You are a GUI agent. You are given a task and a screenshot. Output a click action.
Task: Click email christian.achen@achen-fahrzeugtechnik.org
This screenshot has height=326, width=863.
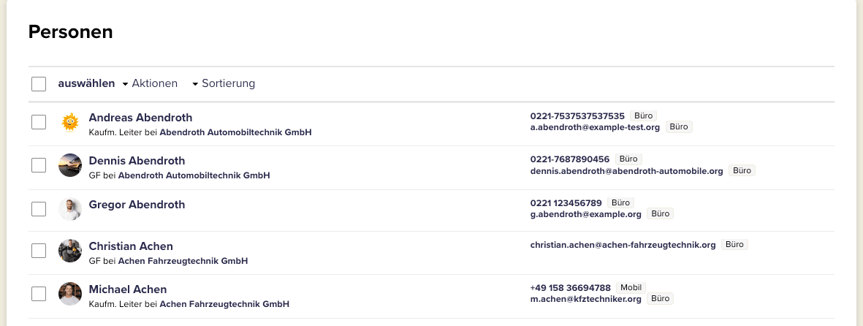tap(623, 245)
